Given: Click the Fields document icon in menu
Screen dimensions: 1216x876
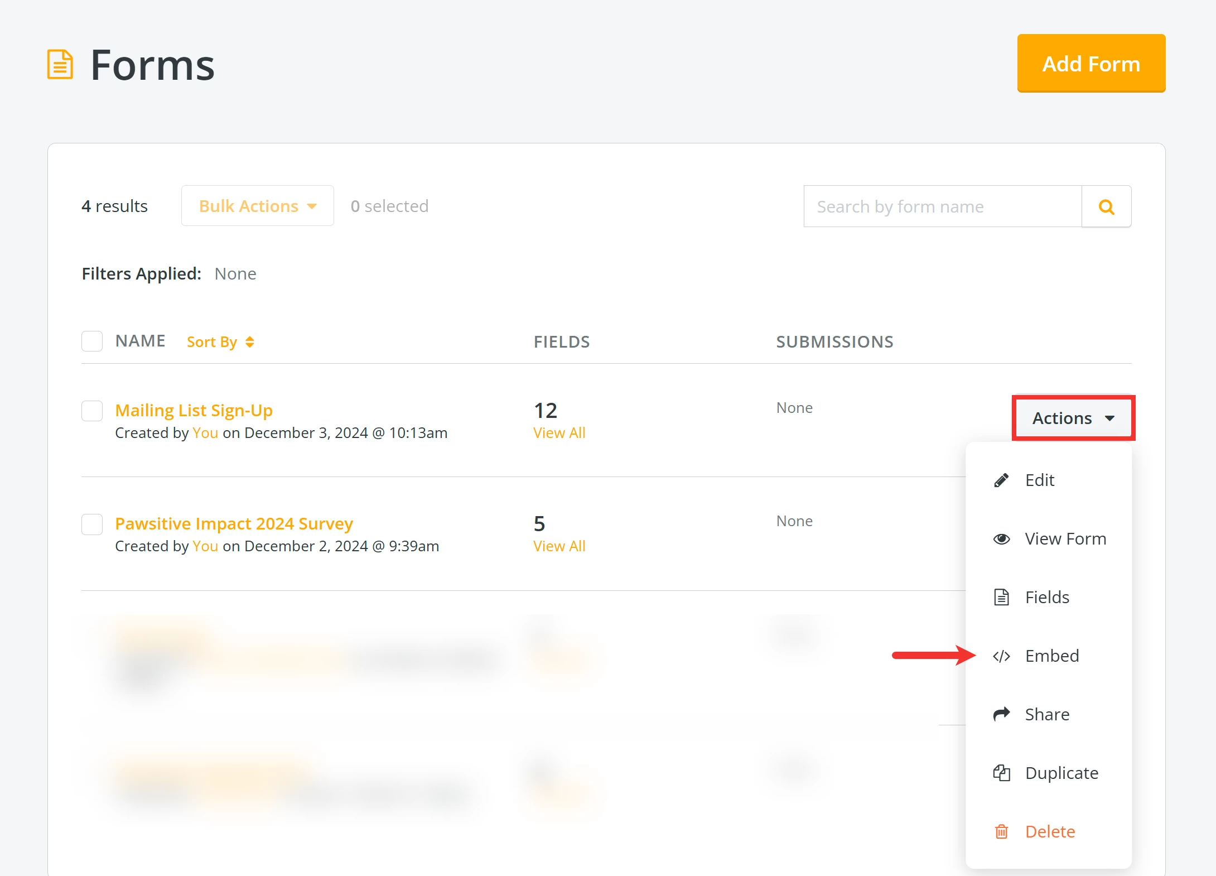Looking at the screenshot, I should (1001, 598).
